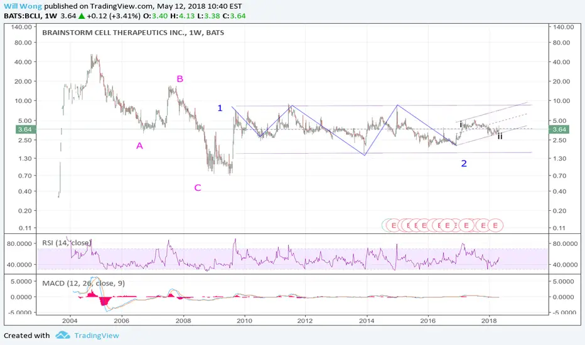Click the +0.12 (+3.41%) change value
The height and width of the screenshot is (345, 585).
click(x=114, y=16)
